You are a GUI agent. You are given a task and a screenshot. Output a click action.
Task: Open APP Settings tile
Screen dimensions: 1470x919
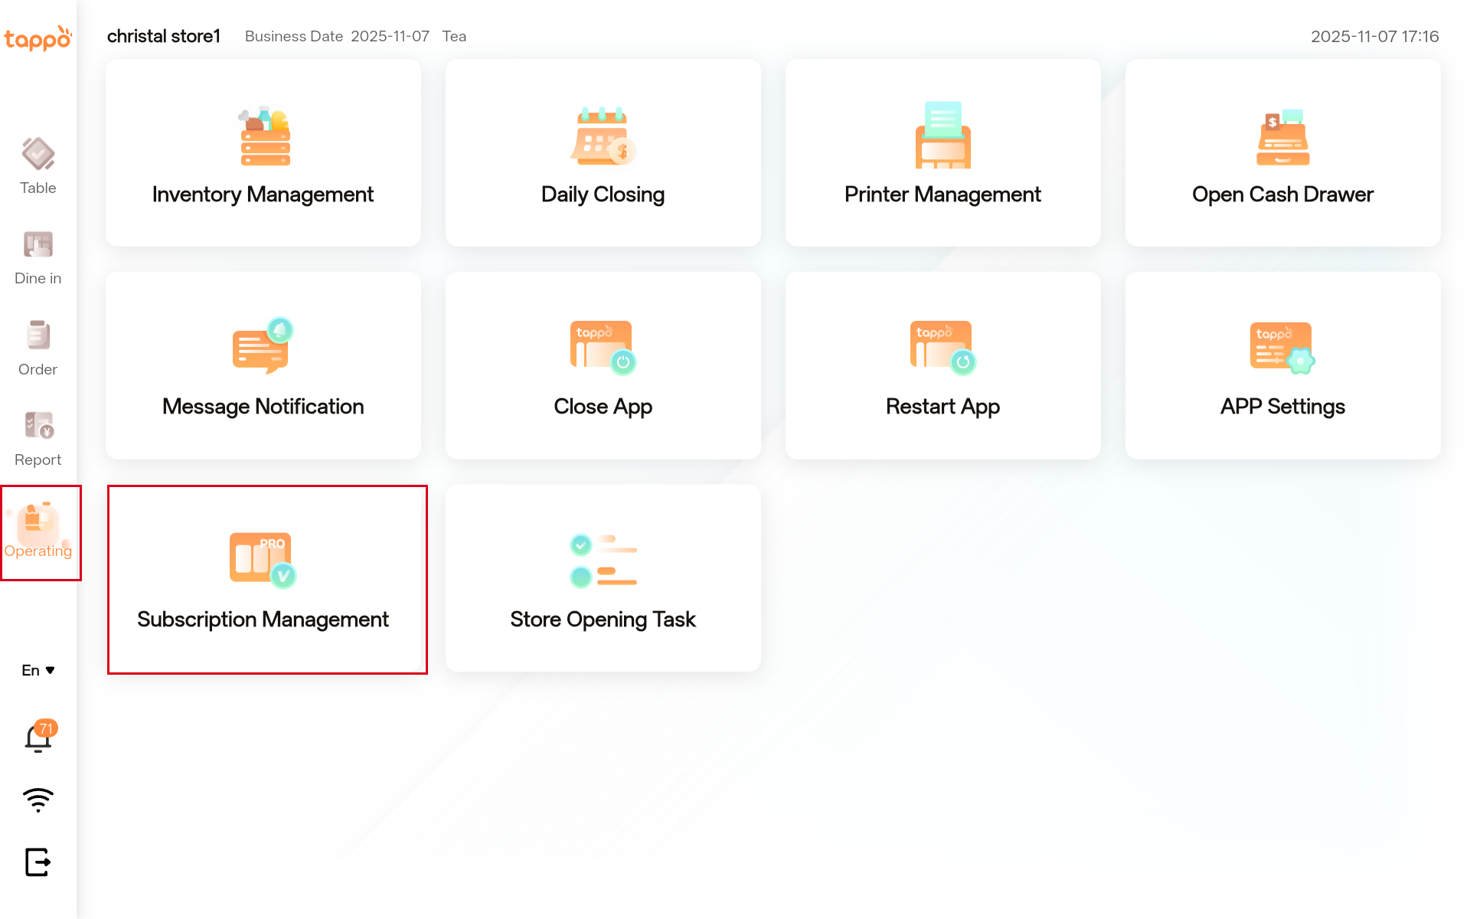pos(1282,365)
